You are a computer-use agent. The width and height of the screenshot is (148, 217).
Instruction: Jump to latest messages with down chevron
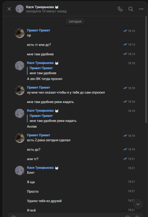[138, 204]
